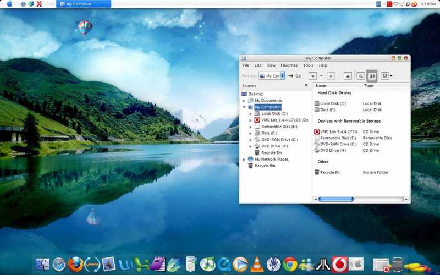Image resolution: width=440 pixels, height=275 pixels.
Task: Open the Tools menu
Action: point(308,65)
